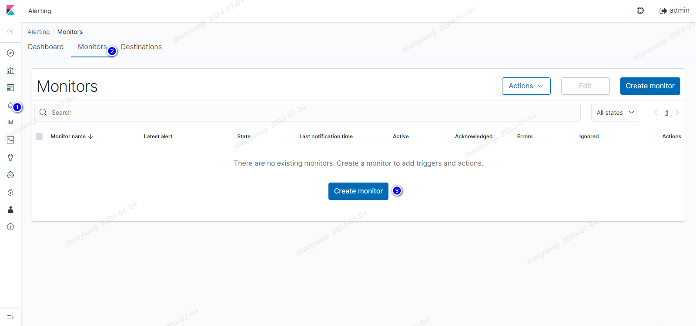Image resolution: width=696 pixels, height=326 pixels.
Task: Go to next page arrow
Action: click(677, 113)
